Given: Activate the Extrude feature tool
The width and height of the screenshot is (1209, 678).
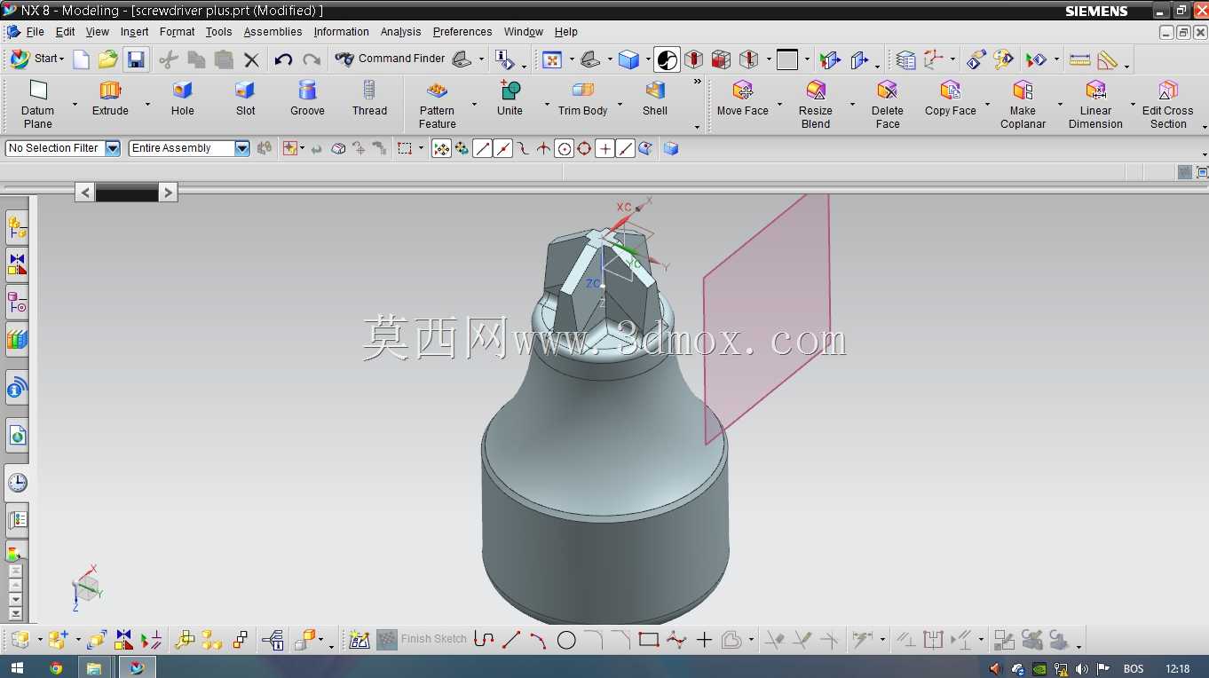Looking at the screenshot, I should pyautogui.click(x=110, y=98).
